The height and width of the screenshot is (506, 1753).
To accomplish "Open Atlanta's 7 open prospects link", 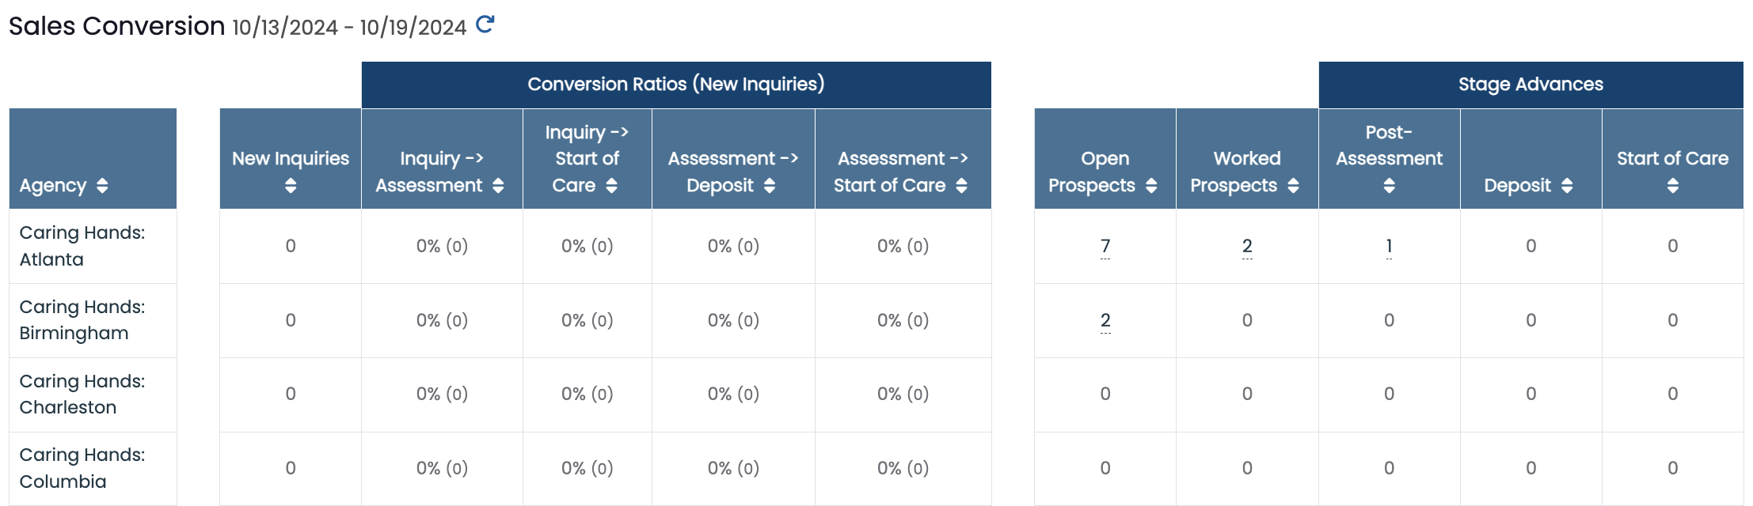I will pyautogui.click(x=1105, y=247).
